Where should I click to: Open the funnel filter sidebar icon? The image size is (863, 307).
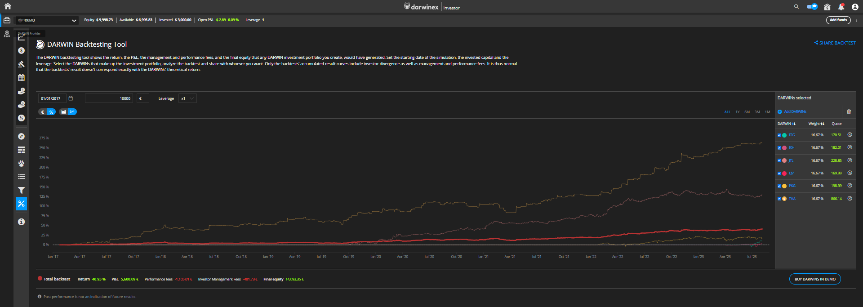tap(21, 190)
